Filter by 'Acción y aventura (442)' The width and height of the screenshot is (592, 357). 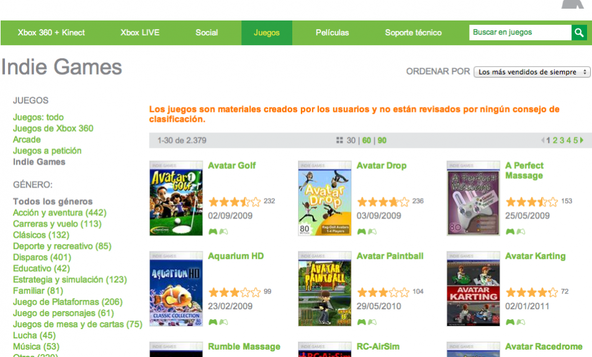(60, 213)
